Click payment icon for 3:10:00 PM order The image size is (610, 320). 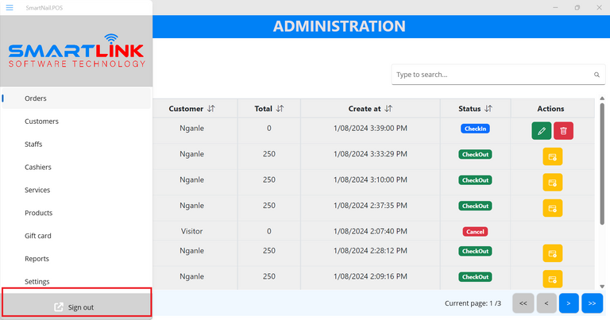coord(552,182)
